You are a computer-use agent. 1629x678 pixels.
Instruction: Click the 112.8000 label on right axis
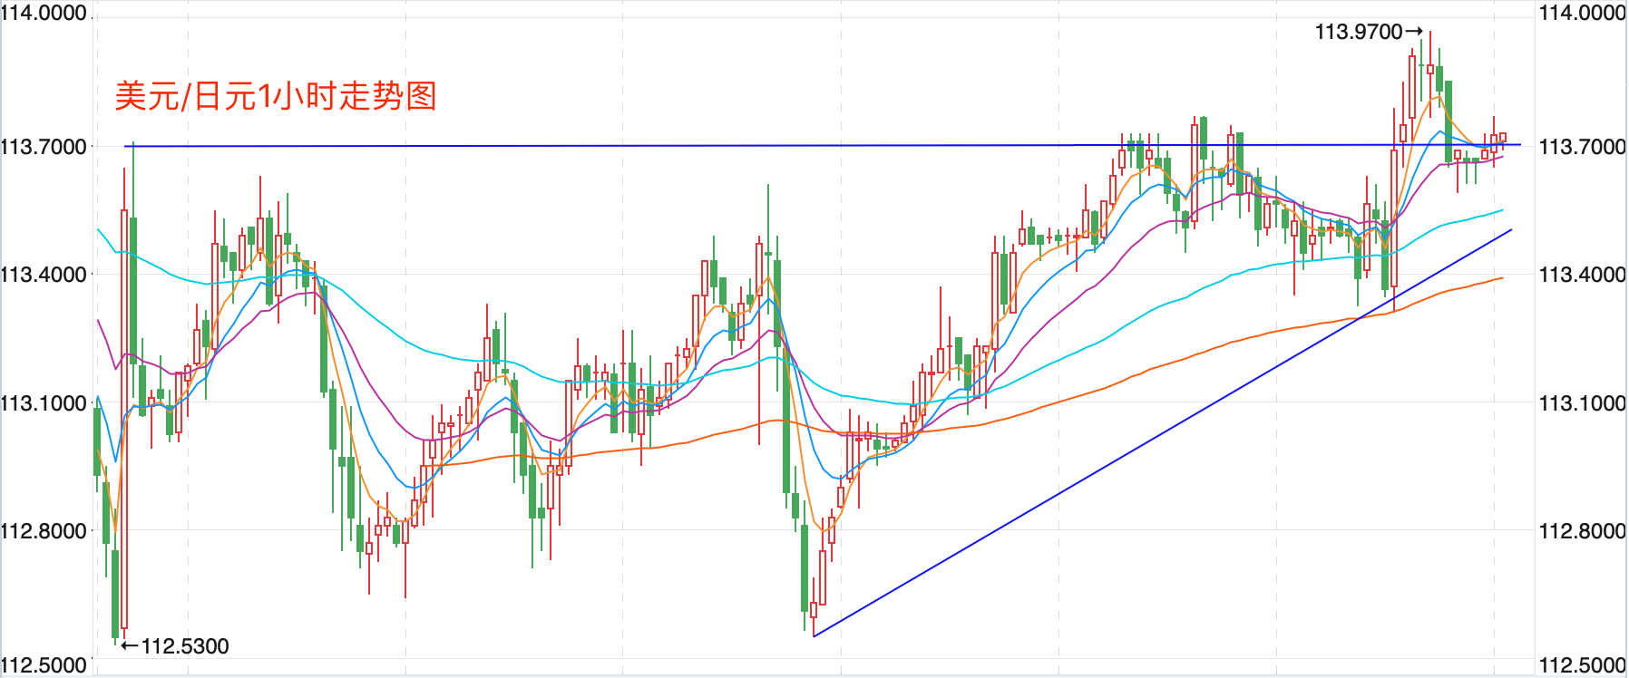pyautogui.click(x=1582, y=531)
